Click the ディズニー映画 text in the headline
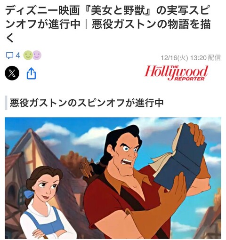 tap(42, 11)
